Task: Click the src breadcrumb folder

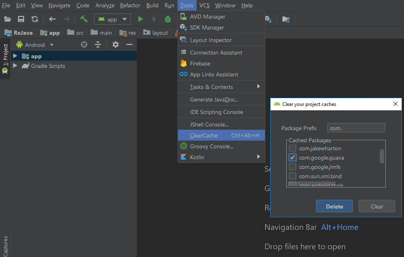Action: 76,33
